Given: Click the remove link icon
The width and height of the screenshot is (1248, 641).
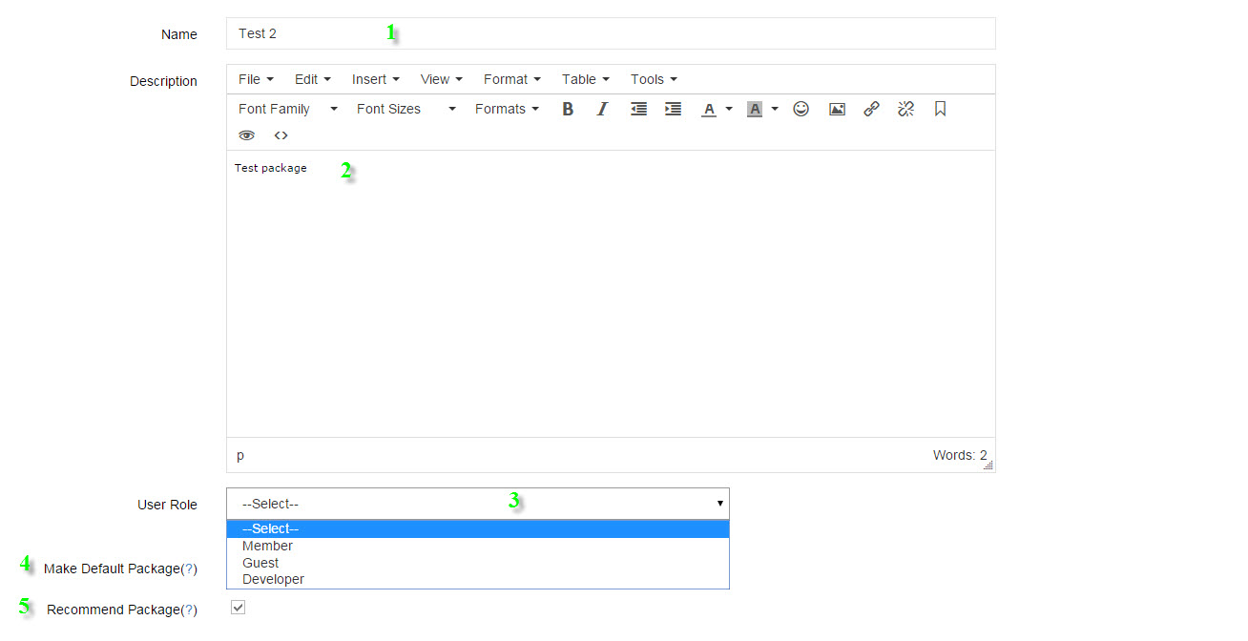Looking at the screenshot, I should coord(905,109).
